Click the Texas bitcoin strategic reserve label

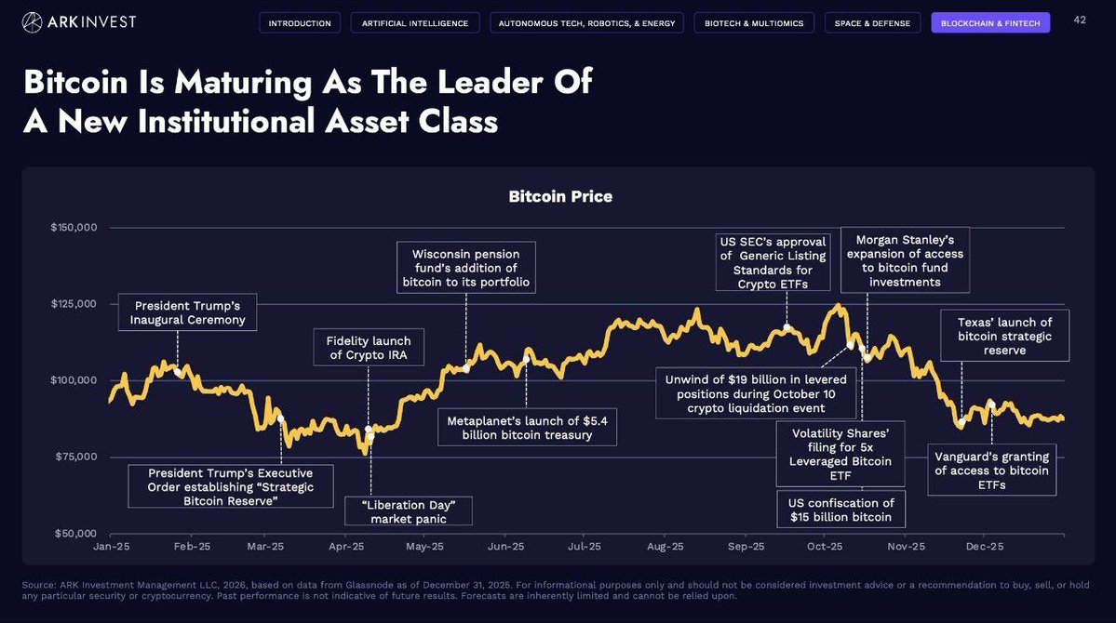(1004, 336)
